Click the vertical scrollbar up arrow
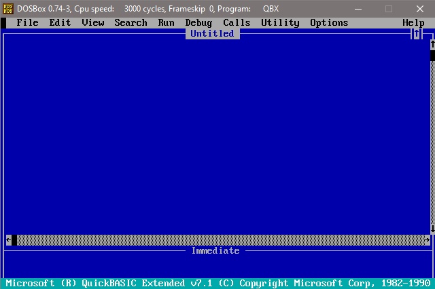 tap(432, 45)
